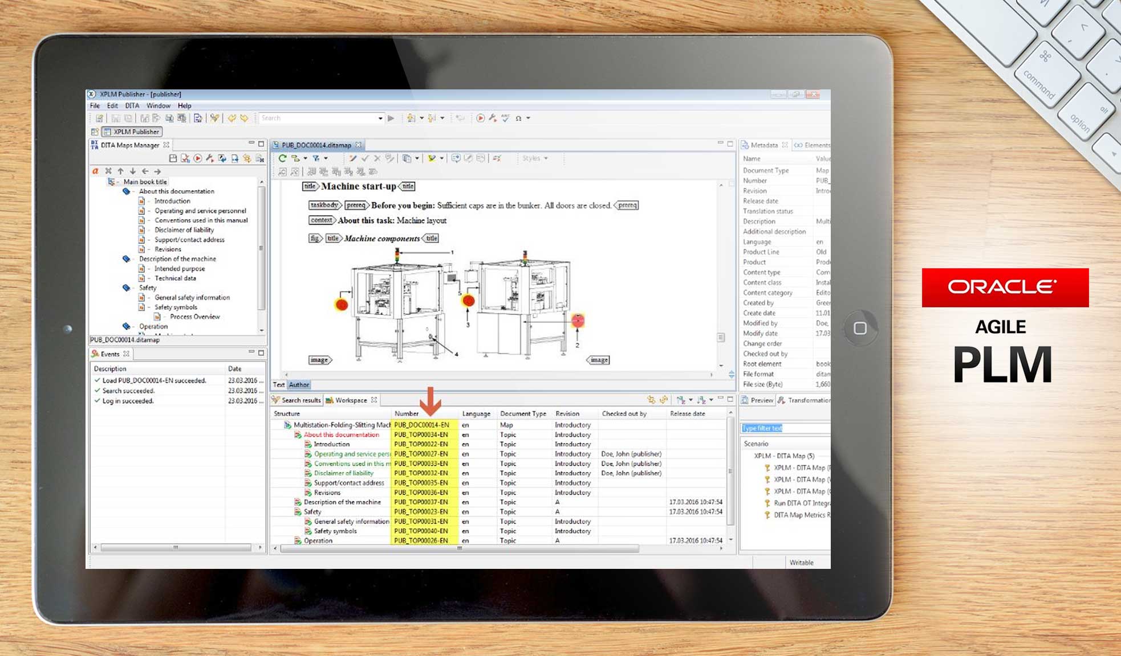Select the Filter icon in the ditamap editor
Screen dimensions: 1121x656
click(x=316, y=158)
